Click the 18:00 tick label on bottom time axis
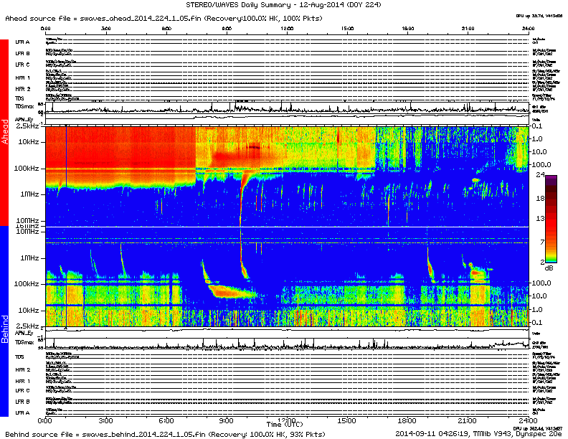Screen dimensions: 568x439 [x=407, y=421]
